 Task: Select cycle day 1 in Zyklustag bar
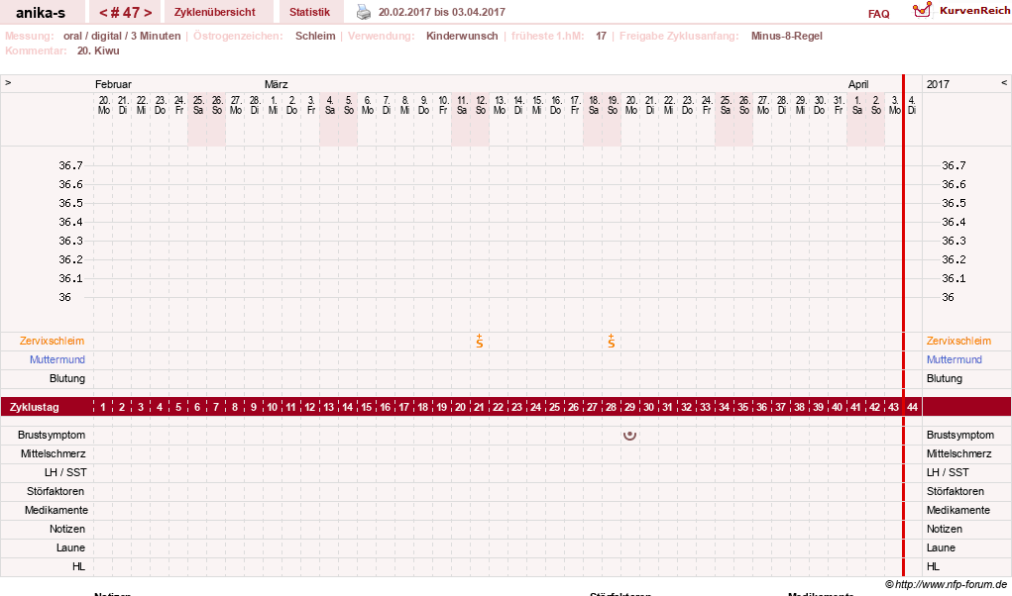click(x=103, y=407)
